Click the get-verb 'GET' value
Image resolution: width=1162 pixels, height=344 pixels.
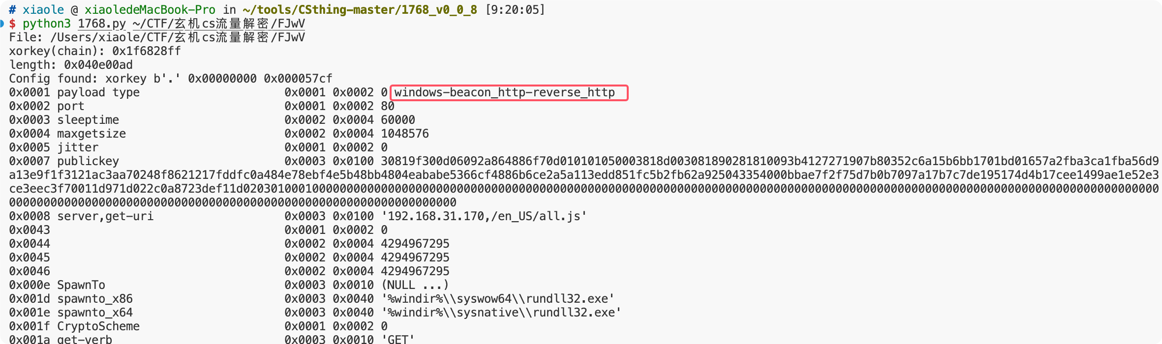coord(398,339)
